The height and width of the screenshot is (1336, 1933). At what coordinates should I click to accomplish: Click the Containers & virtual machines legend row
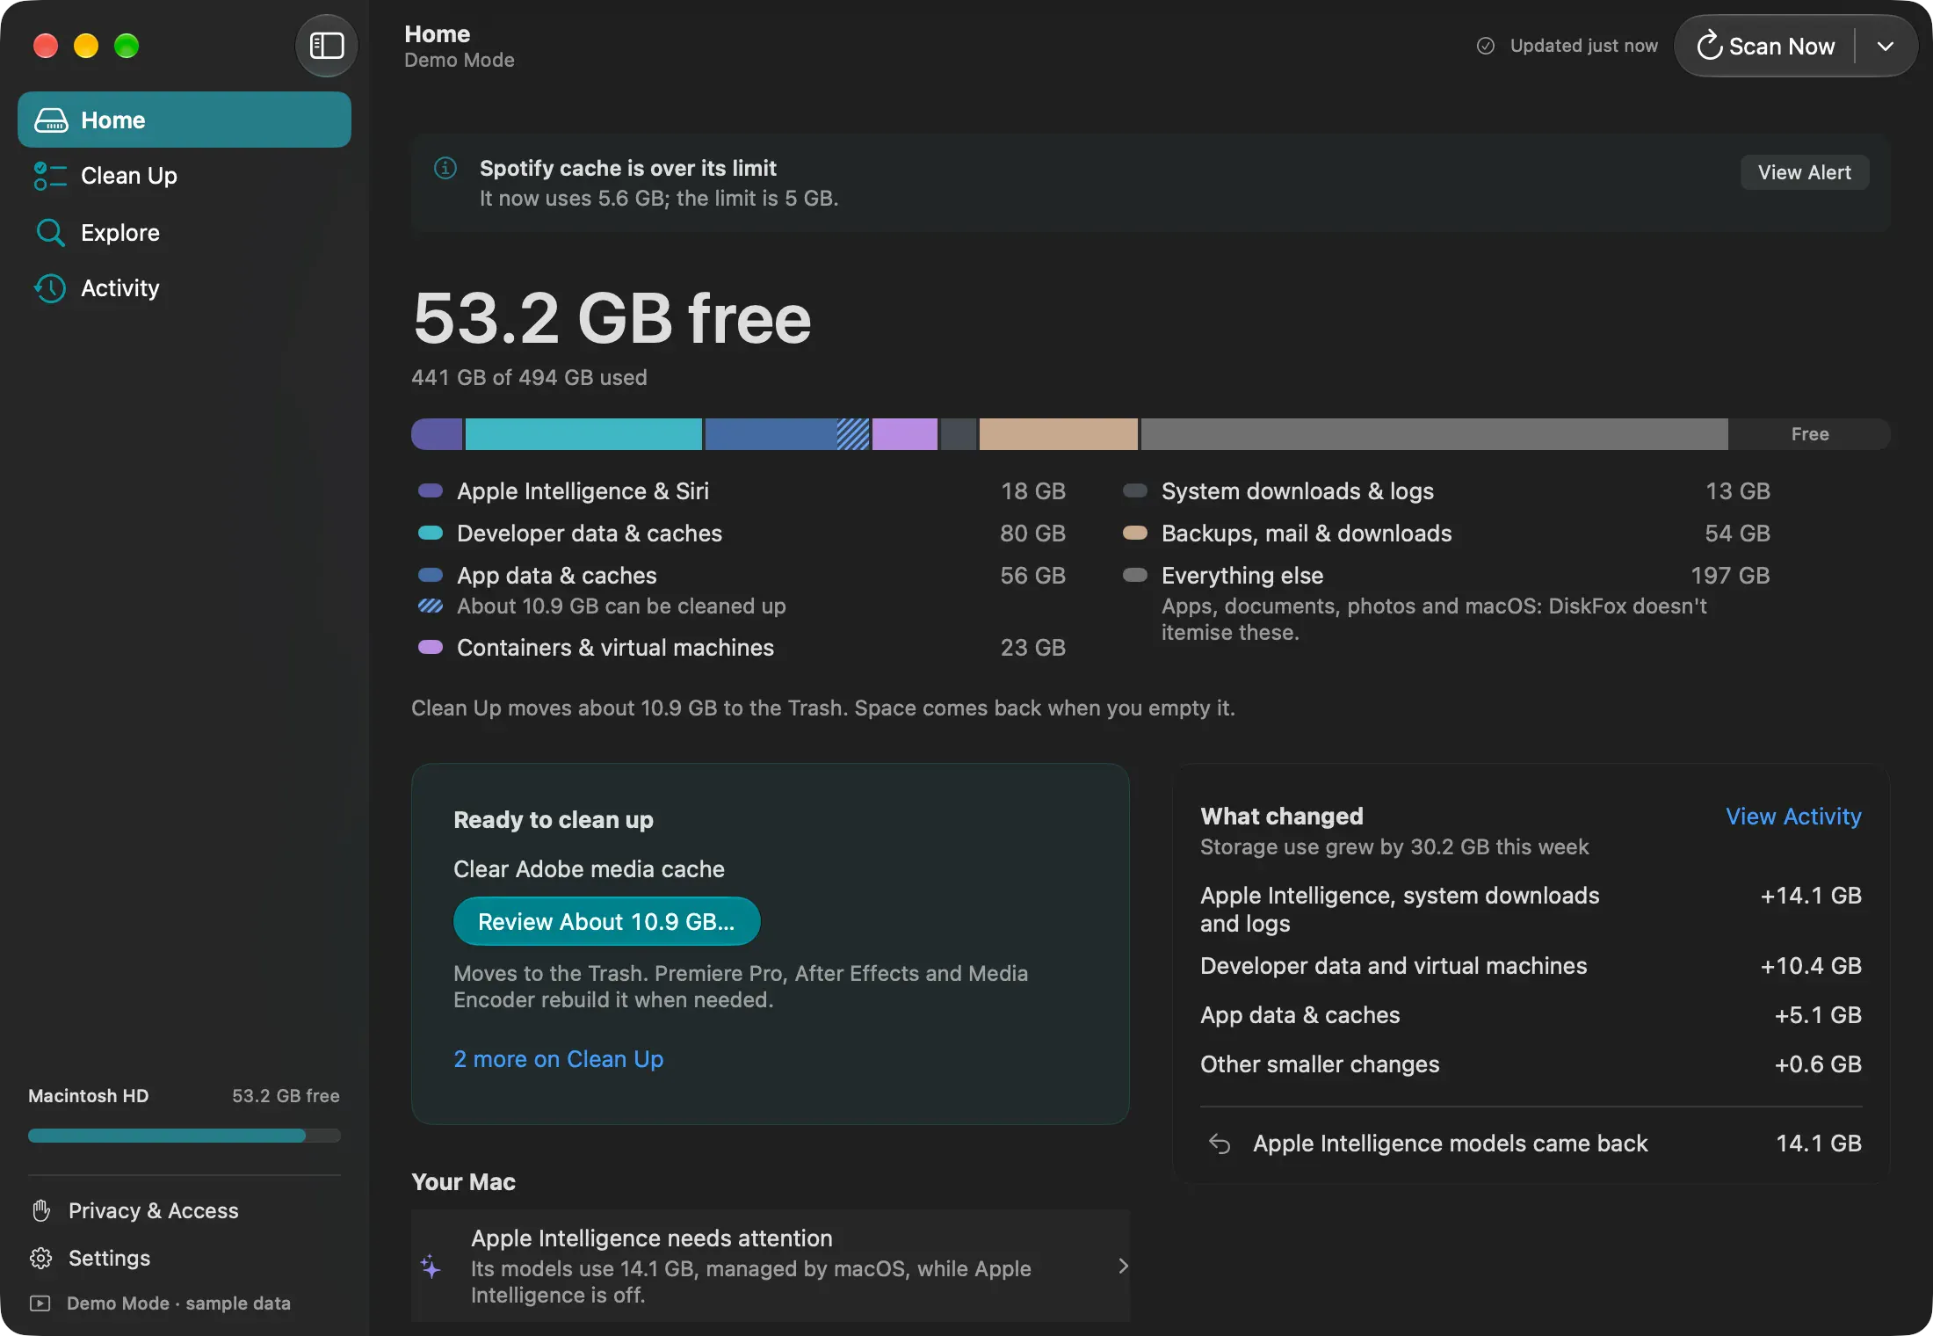[742, 648]
